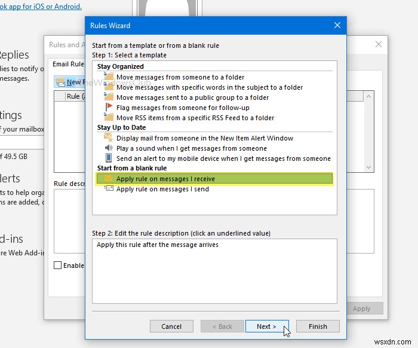This screenshot has height=348, width=418.
Task: Open the app for iOS or Android link
Action: [41, 6]
